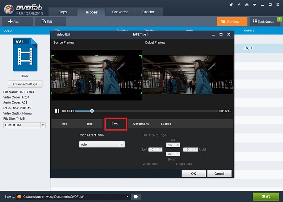Open DVDFab Twitter icon in title bar

coord(231,5)
